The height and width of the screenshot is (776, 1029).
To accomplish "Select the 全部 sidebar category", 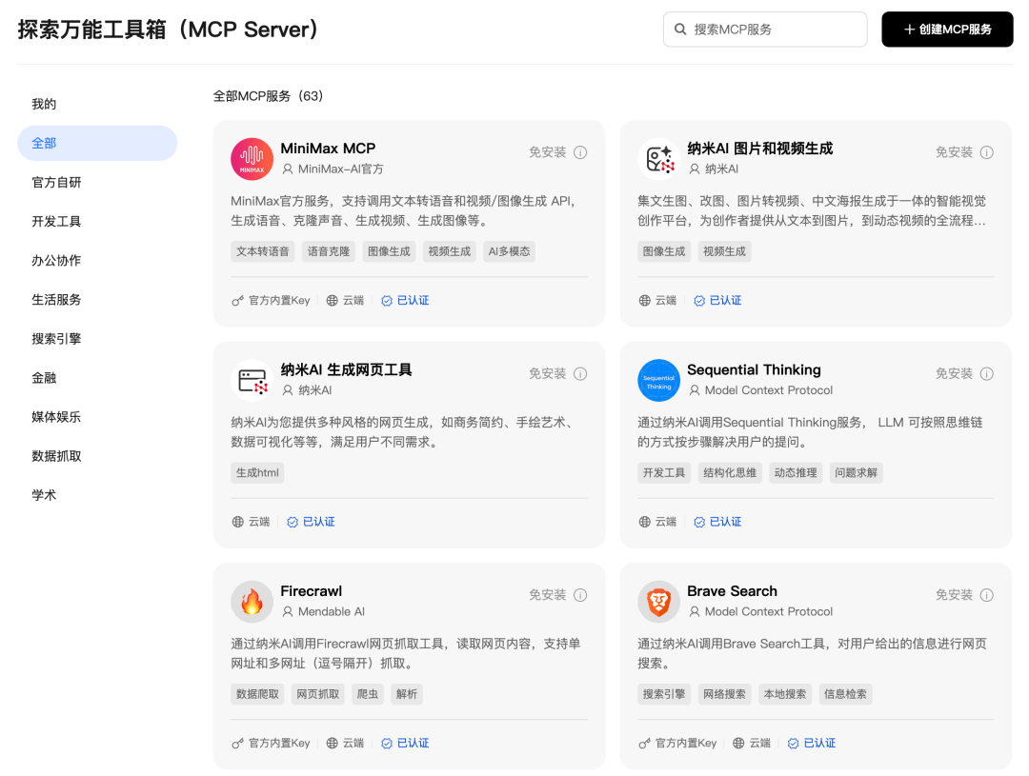I will point(97,143).
